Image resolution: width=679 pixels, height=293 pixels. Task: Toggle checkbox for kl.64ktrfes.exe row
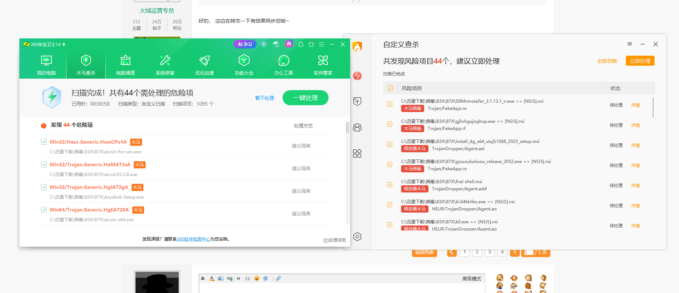[x=390, y=205]
